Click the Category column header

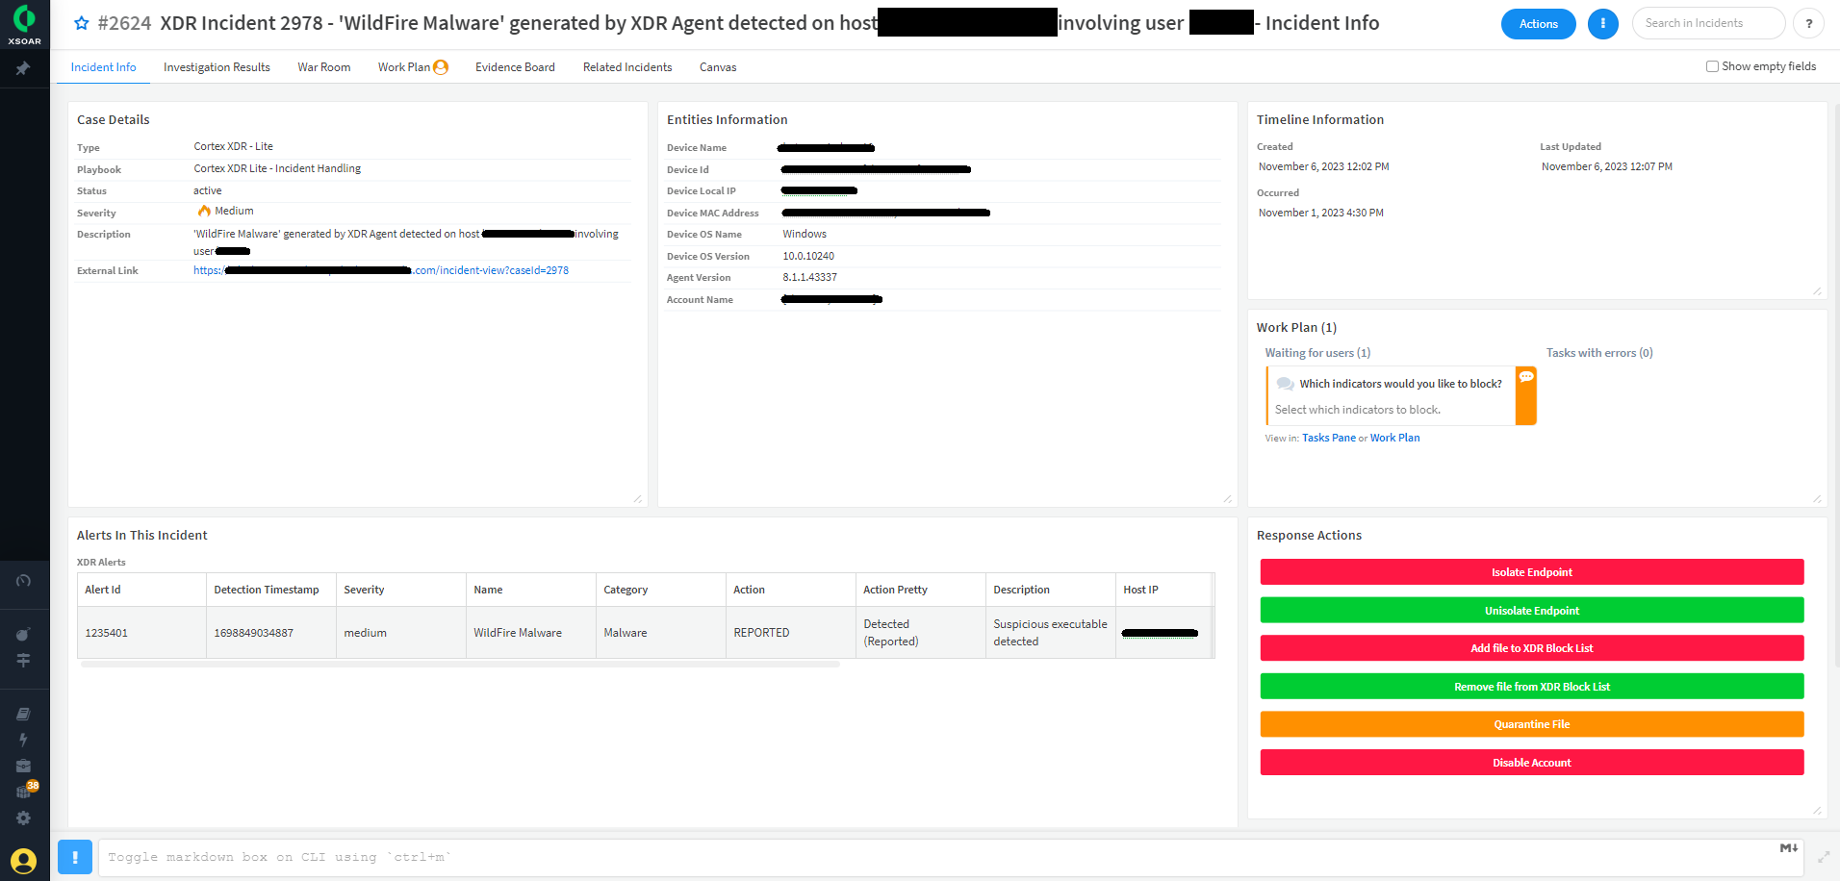click(661, 590)
